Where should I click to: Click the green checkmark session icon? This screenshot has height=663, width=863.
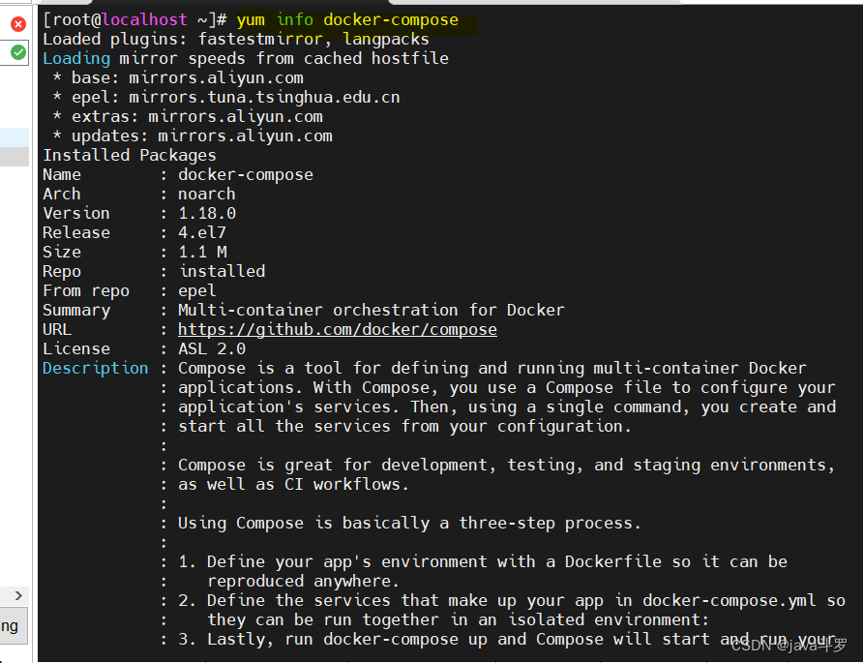click(16, 53)
